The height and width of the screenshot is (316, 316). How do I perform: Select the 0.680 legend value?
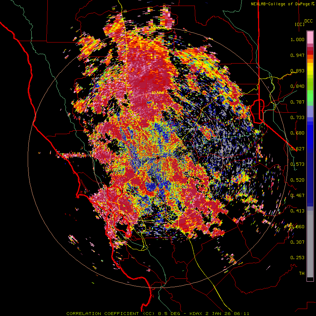pyautogui.click(x=297, y=133)
